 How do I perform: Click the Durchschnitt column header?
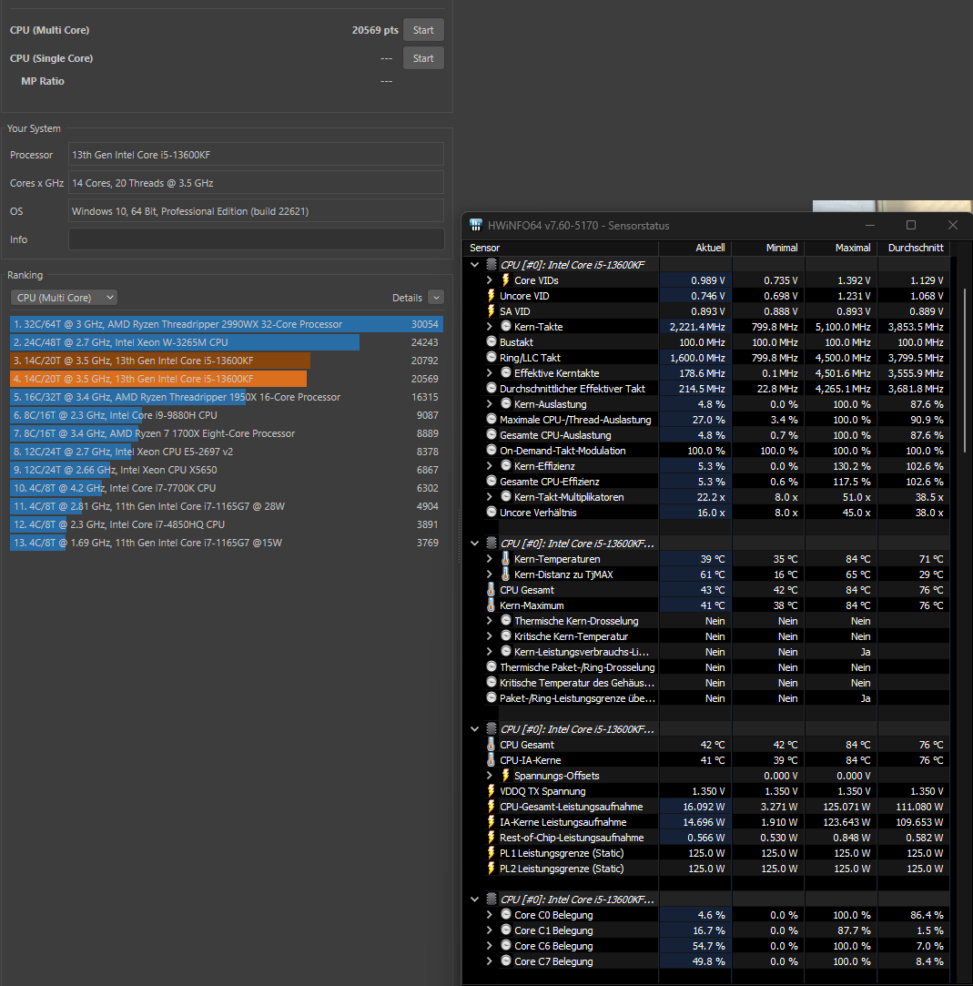coord(914,248)
